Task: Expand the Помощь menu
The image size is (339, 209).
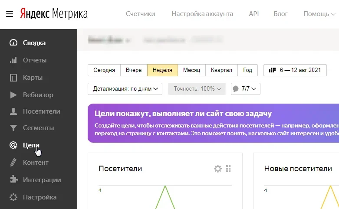Action: coord(319,14)
